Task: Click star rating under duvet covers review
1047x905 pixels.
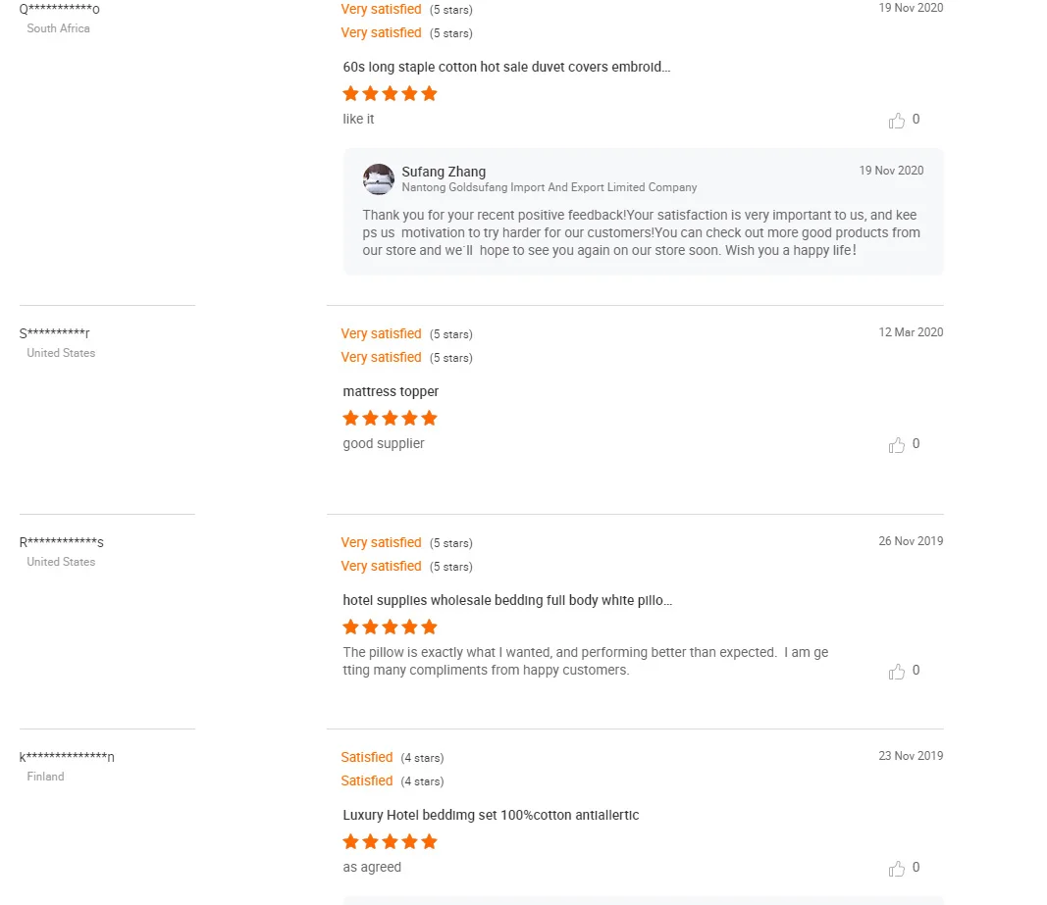Action: coord(390,94)
